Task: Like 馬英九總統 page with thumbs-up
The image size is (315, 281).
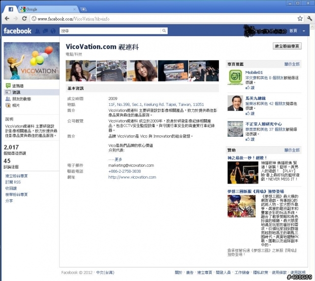Action: click(x=250, y=114)
